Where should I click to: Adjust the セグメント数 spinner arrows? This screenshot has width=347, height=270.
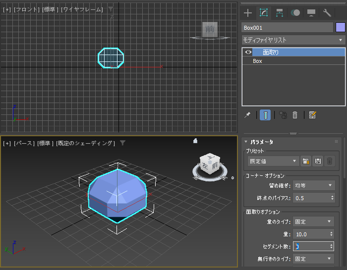click(332, 246)
